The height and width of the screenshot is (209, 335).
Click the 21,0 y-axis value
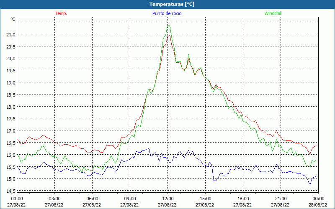pyautogui.click(x=11, y=34)
